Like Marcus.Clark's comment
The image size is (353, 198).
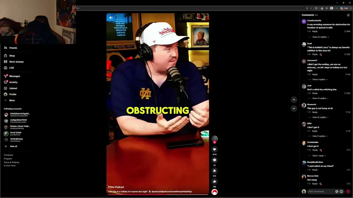(347, 184)
